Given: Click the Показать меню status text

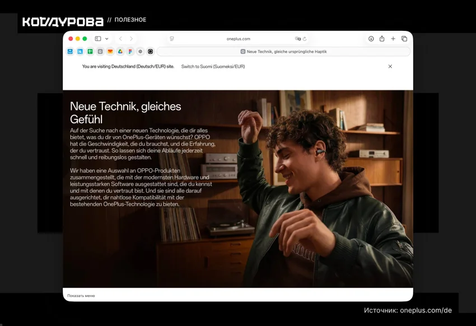Looking at the screenshot, I should pyautogui.click(x=81, y=296).
